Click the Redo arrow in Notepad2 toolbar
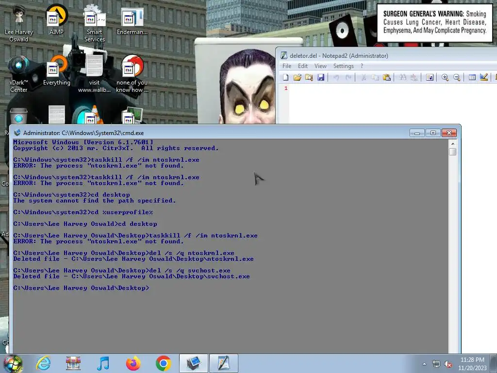This screenshot has height=373, width=497. [348, 77]
